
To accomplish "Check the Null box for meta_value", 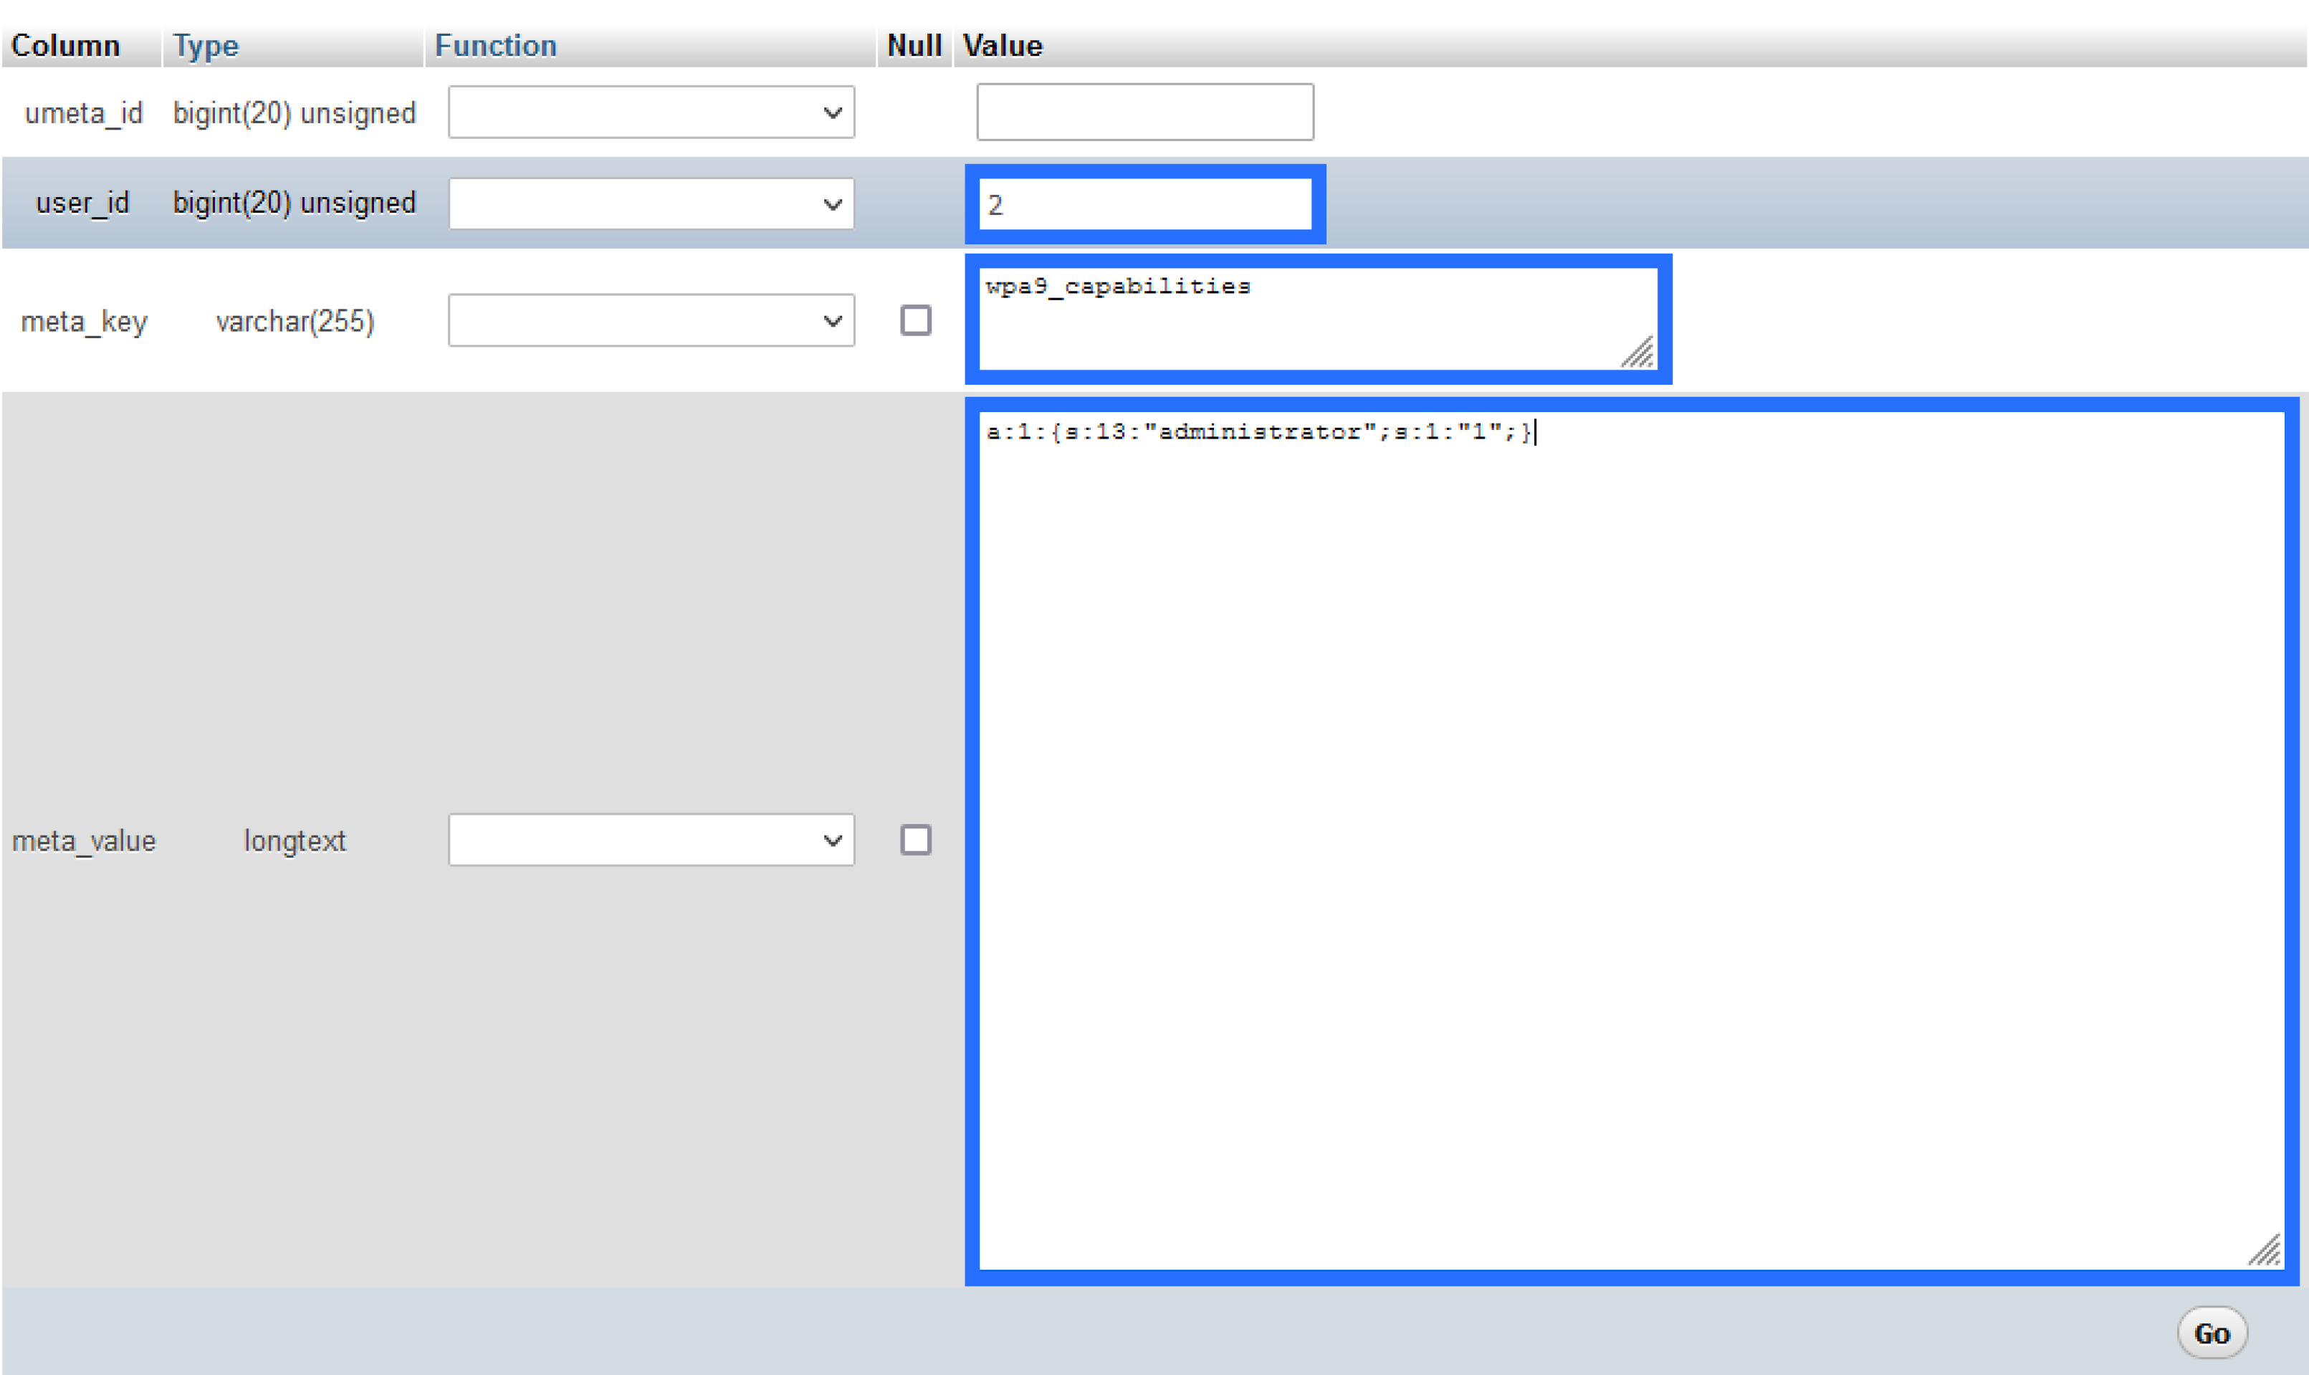I will 915,840.
